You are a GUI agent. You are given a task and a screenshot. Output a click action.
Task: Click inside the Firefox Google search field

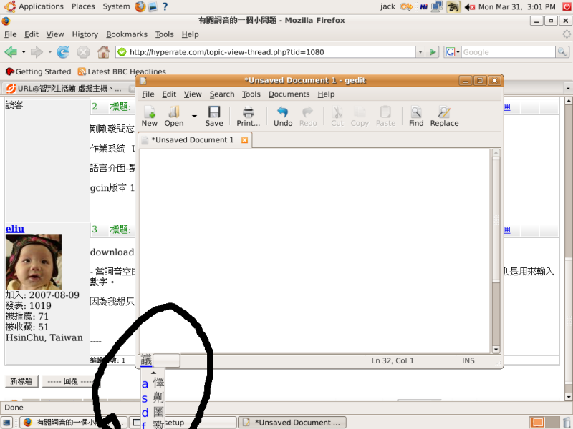coord(508,52)
